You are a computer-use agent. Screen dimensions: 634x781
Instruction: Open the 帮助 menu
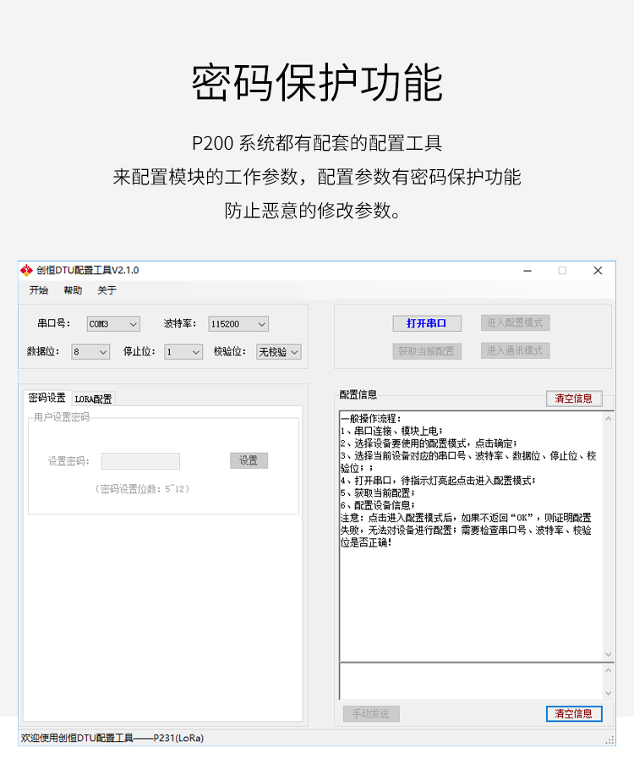pyautogui.click(x=73, y=290)
